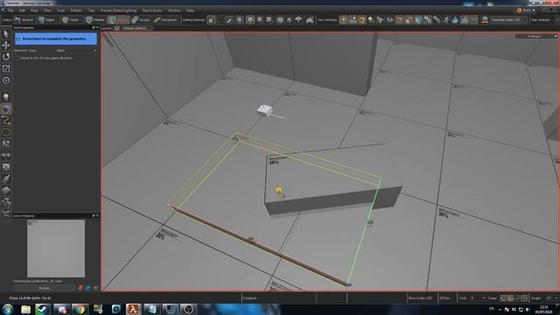Open Google Chrome from the taskbar
560x315 pixels.
pyautogui.click(x=80, y=309)
